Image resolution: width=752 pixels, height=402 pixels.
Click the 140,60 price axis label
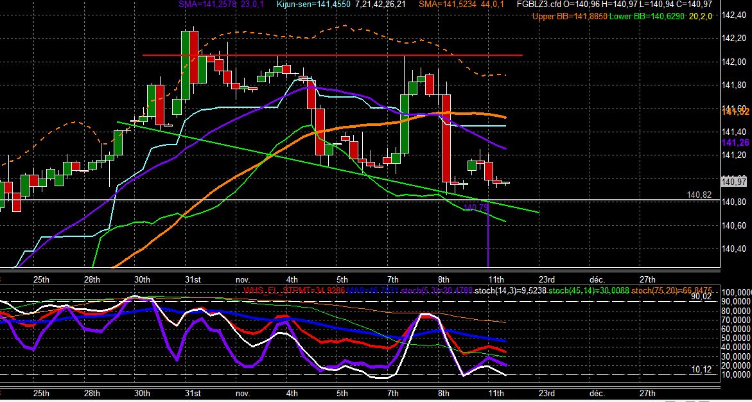click(734, 225)
